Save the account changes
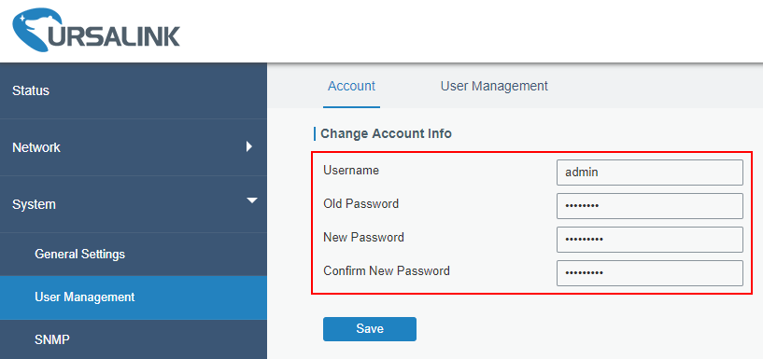 coord(370,329)
